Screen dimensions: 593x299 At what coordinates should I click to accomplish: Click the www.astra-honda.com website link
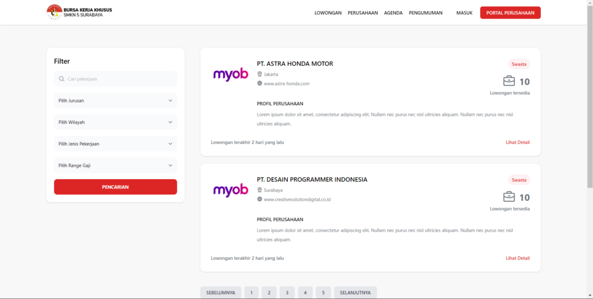coord(286,84)
